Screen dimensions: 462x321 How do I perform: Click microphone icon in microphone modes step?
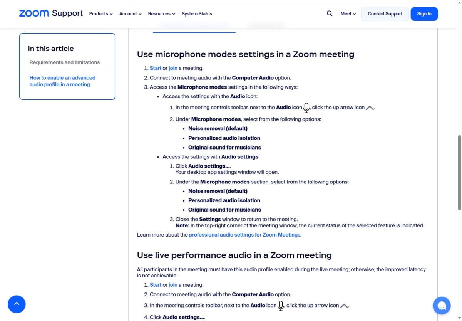click(x=306, y=108)
